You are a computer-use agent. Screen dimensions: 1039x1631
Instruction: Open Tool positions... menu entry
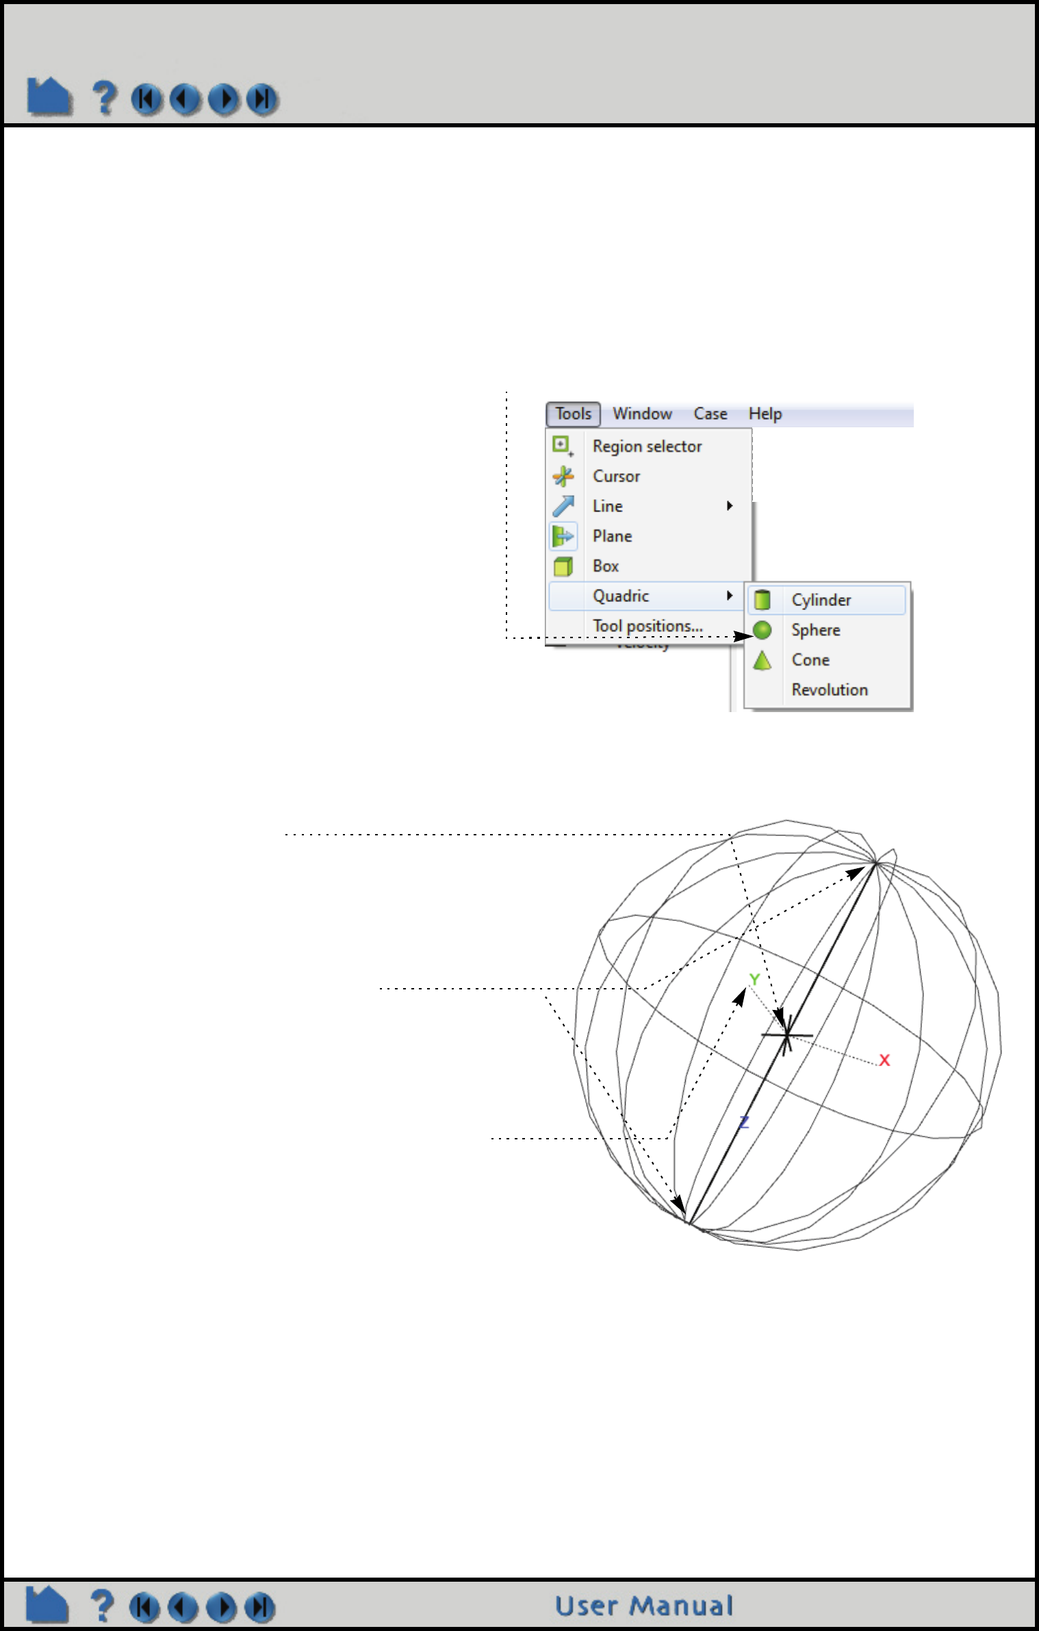click(x=647, y=626)
